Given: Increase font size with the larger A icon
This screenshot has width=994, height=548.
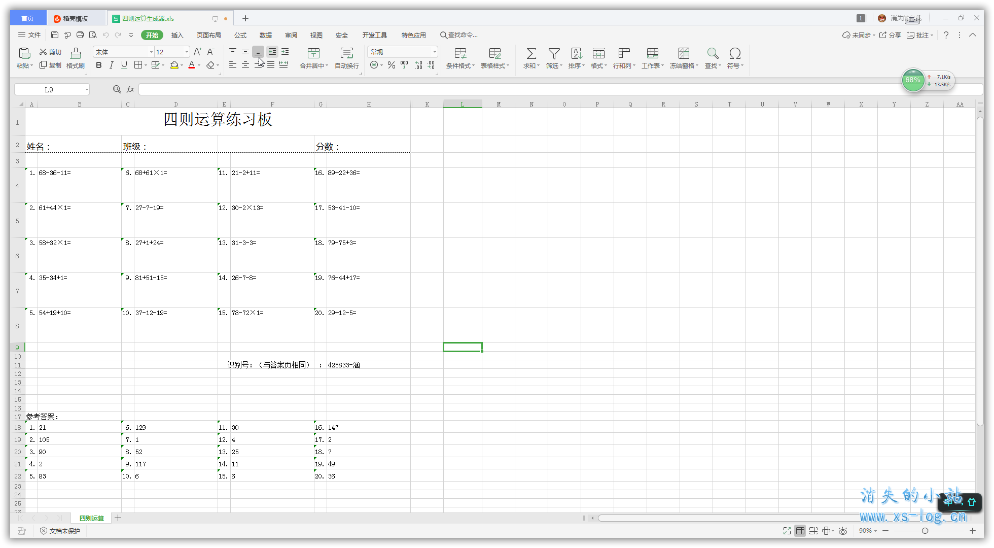Looking at the screenshot, I should [x=198, y=52].
